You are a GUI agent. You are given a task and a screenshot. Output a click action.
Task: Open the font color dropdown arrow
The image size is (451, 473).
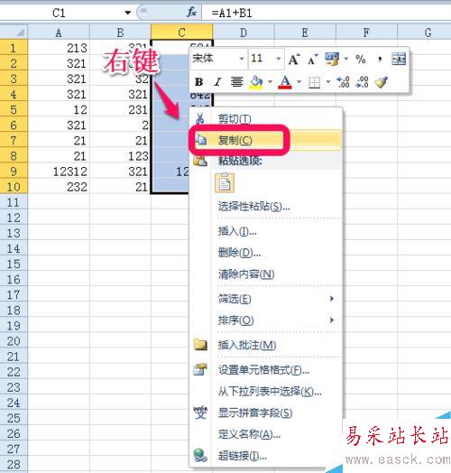(299, 82)
